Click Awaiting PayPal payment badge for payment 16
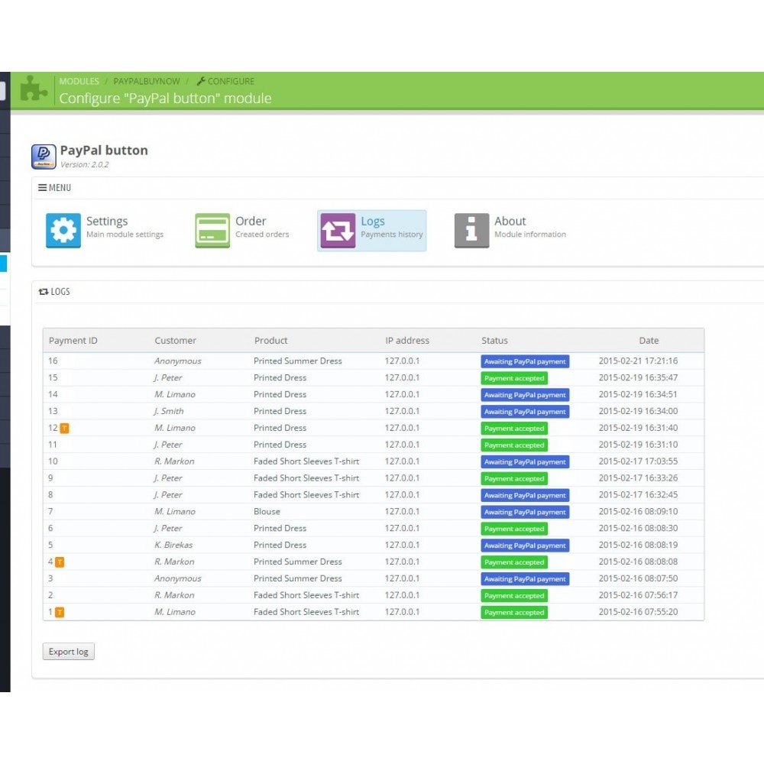The image size is (764, 764). 525,361
